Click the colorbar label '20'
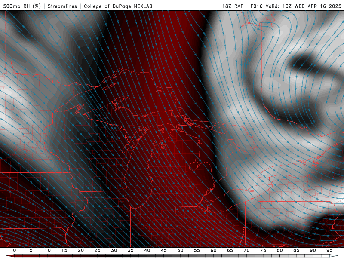The image size is (344, 258). pos(81,250)
